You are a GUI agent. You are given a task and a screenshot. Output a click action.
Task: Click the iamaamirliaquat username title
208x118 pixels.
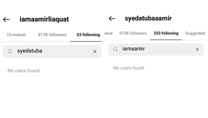pyautogui.click(x=44, y=19)
